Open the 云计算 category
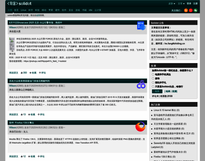 [98, 10]
